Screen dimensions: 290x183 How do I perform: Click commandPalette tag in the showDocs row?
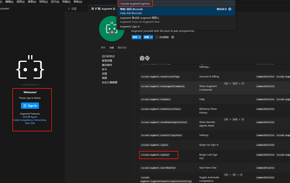click(265, 99)
